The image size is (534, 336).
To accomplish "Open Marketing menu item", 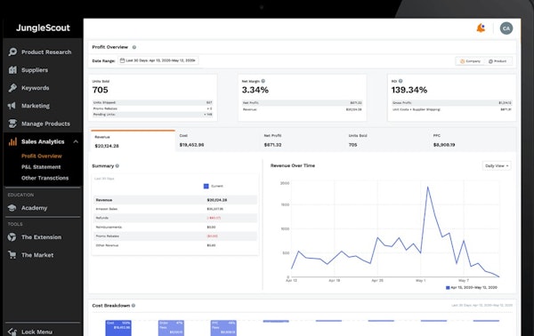I will [36, 106].
